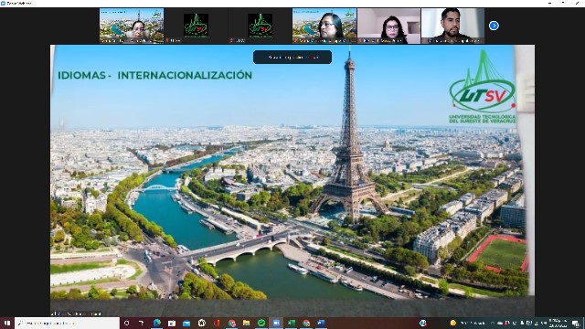Screen dimensions: 585x329
Task: Open the Zoom app in the taskbar
Action: pyautogui.click(x=276, y=323)
